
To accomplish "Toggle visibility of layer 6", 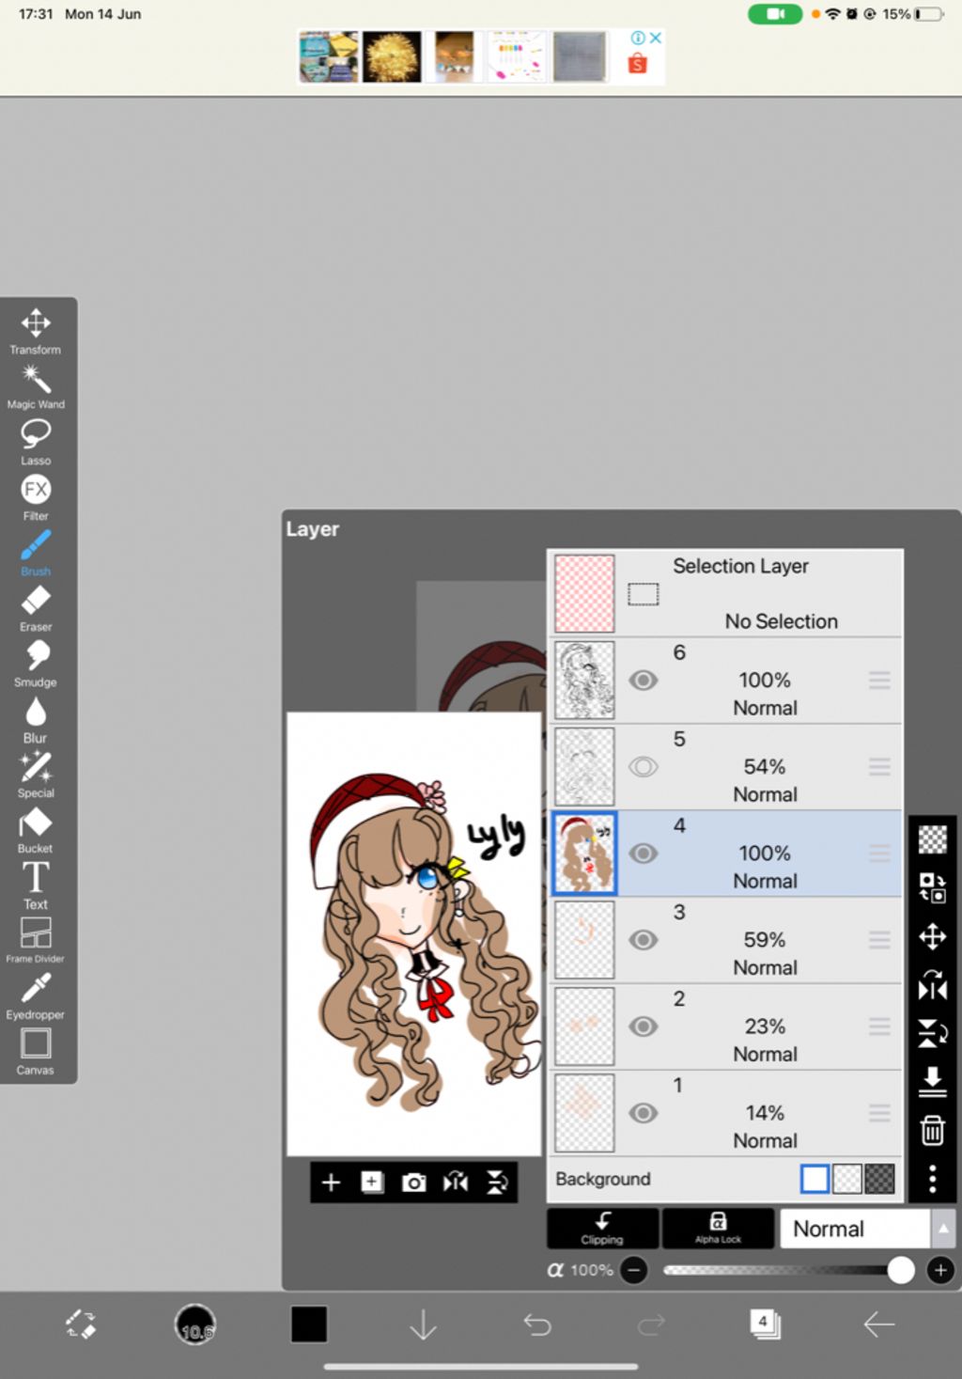I will point(643,681).
